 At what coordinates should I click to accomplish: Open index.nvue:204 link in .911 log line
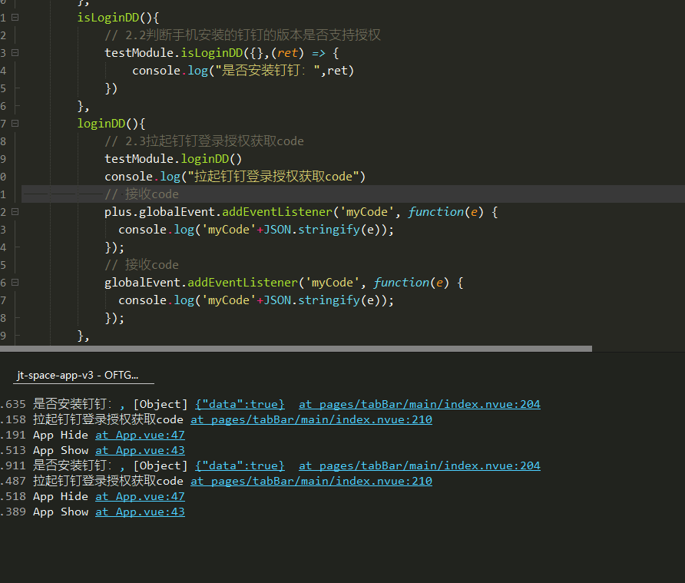[x=419, y=465]
